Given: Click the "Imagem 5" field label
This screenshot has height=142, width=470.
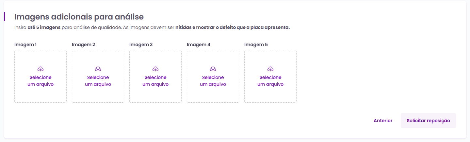Looking at the screenshot, I should point(256,45).
